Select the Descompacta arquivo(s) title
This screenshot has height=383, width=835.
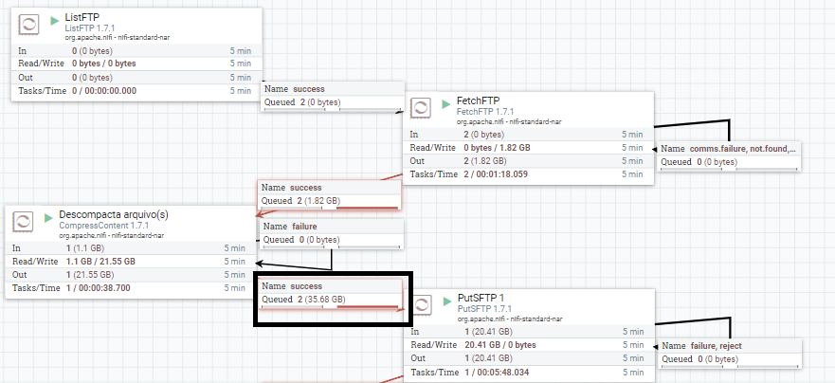pos(114,214)
